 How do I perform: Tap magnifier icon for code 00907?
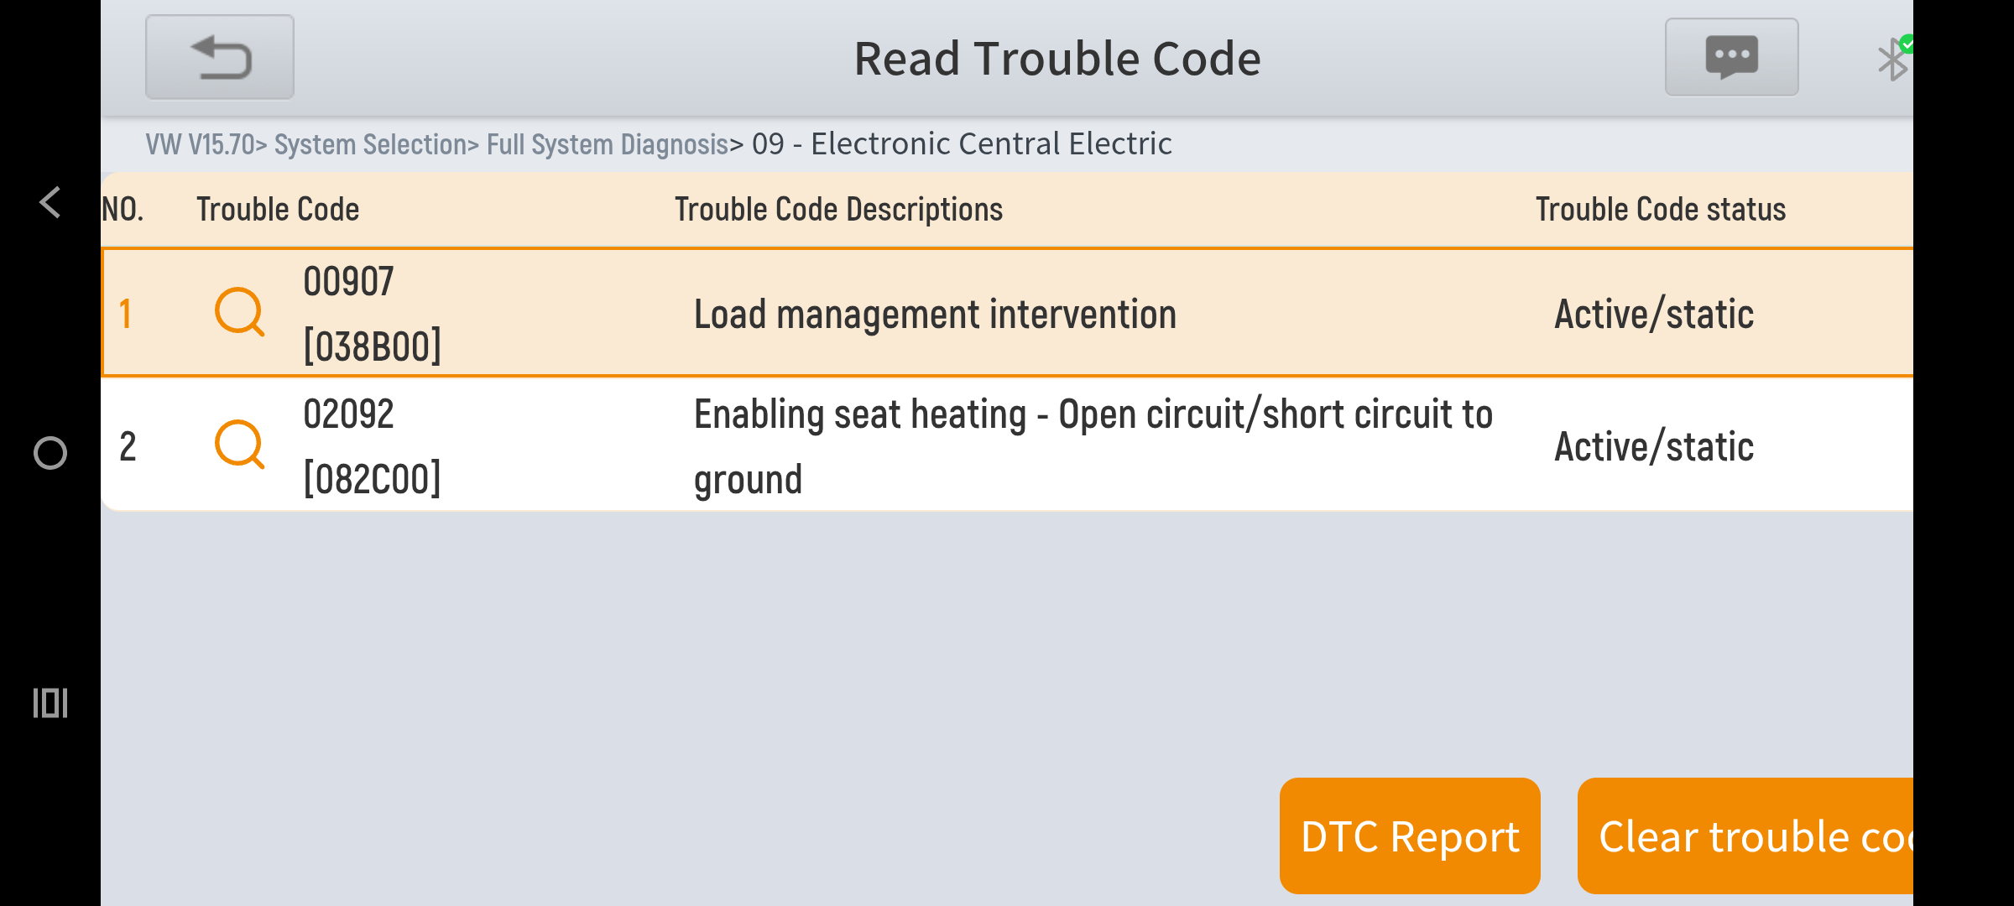click(x=240, y=312)
